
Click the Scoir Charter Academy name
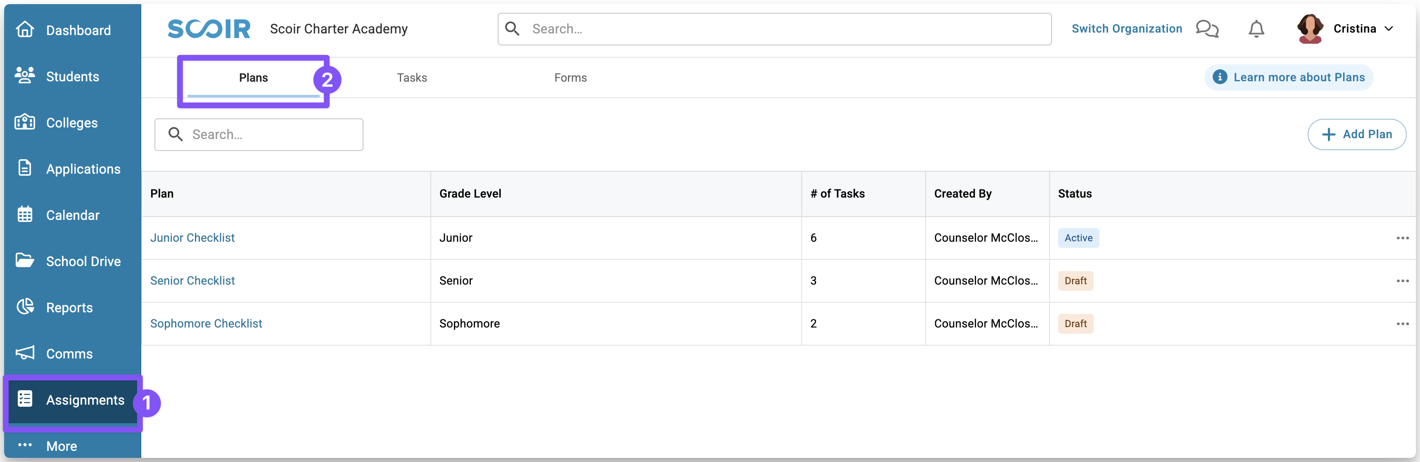pos(339,28)
